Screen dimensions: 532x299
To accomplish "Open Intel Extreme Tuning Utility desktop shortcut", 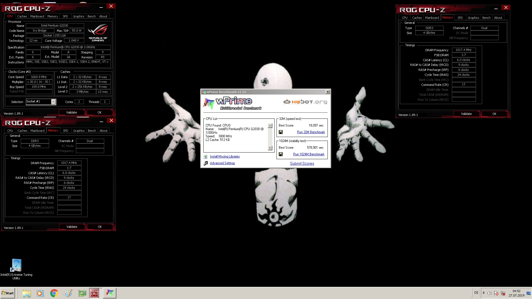I will (x=16, y=269).
